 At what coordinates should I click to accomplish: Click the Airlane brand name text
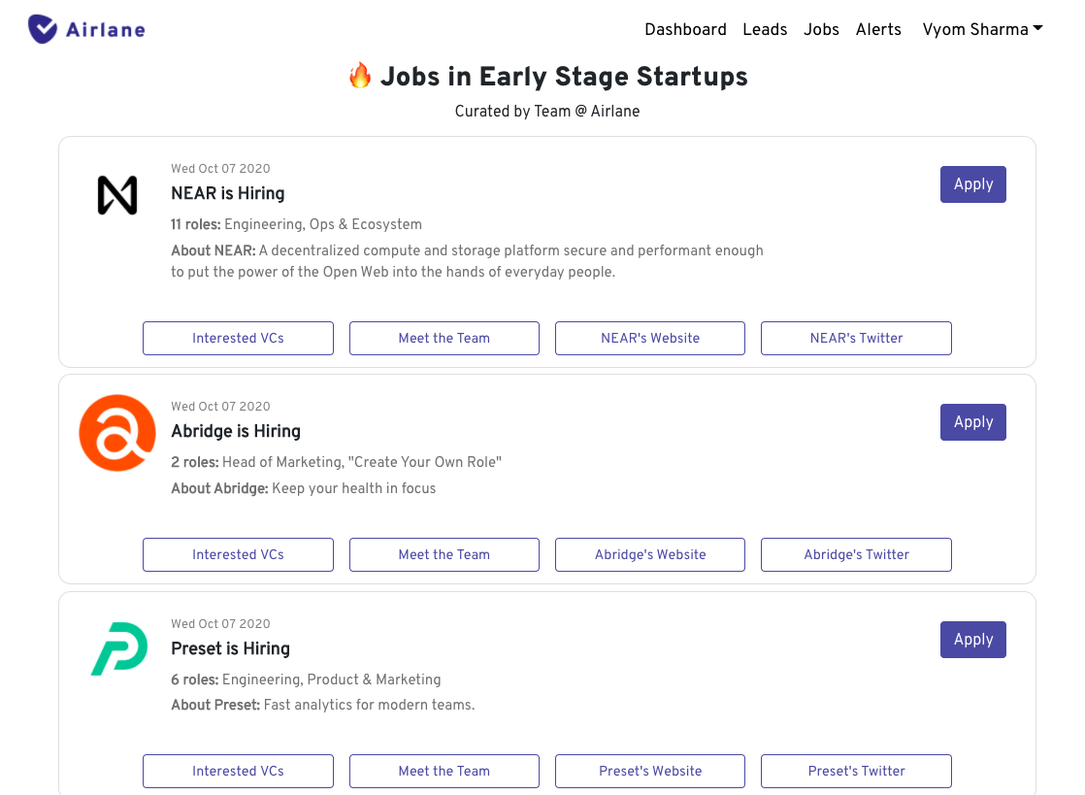click(x=106, y=29)
